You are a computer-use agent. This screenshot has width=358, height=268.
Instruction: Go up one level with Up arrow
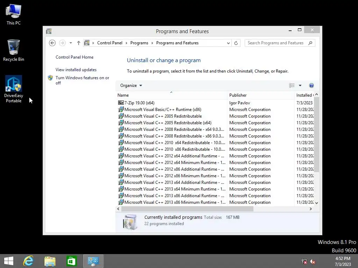click(79, 43)
